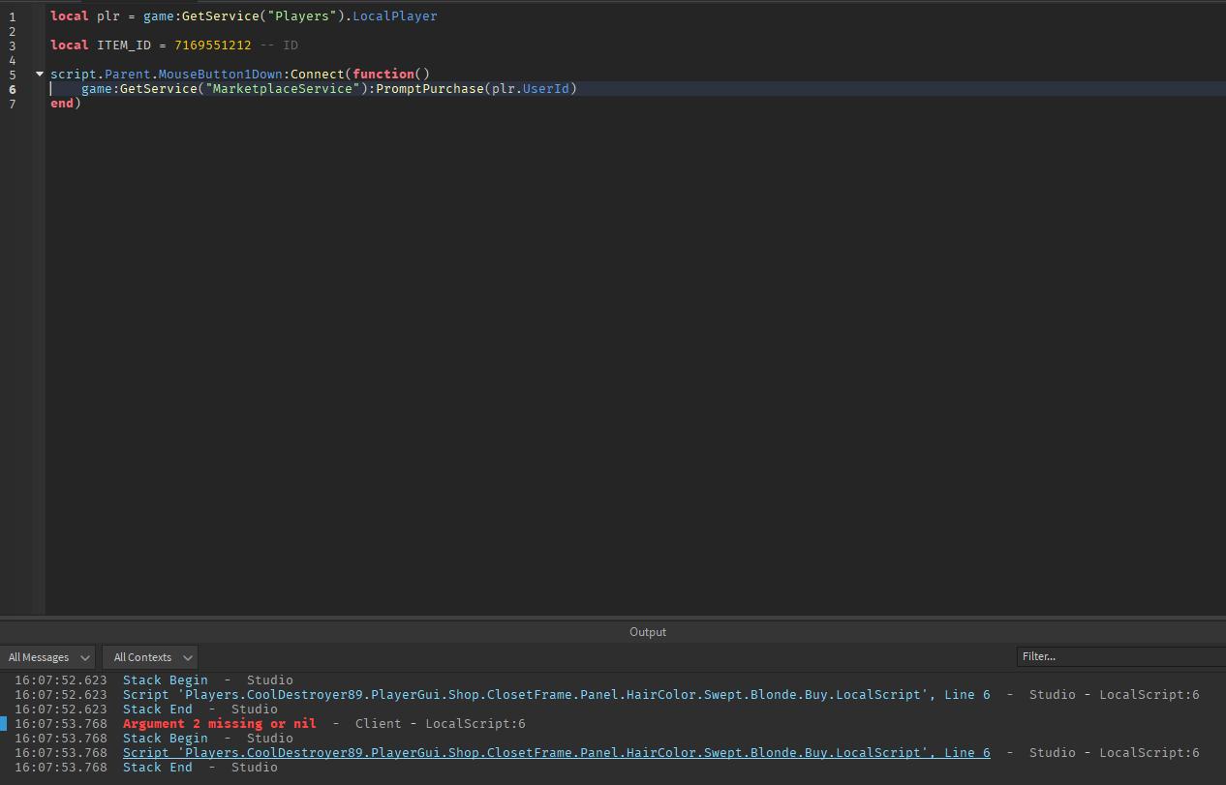Open the first Script trace link from 16:07:52

(x=559, y=694)
